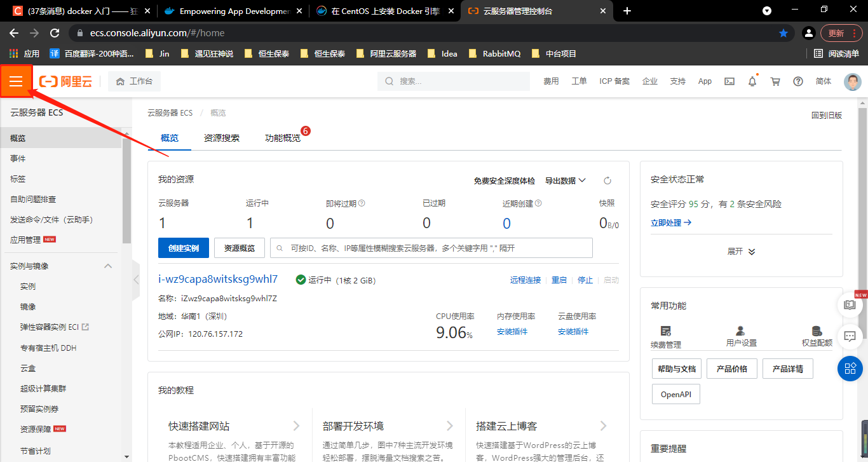868x462 pixels.
Task: Open the floating feedback chat icon
Action: point(850,336)
